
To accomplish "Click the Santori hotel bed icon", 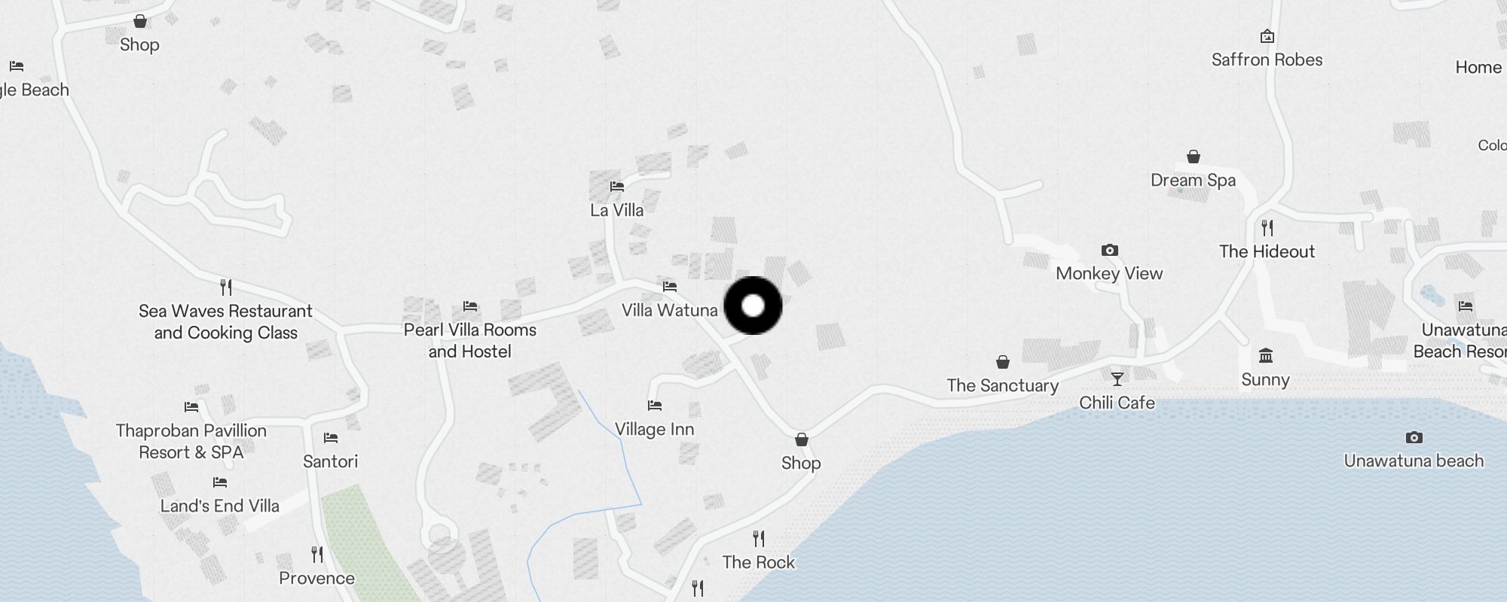I will pyautogui.click(x=330, y=437).
